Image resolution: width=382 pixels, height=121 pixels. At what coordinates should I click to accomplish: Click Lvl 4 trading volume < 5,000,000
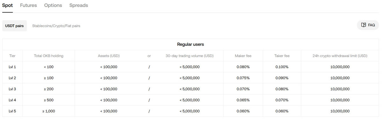[189, 100]
